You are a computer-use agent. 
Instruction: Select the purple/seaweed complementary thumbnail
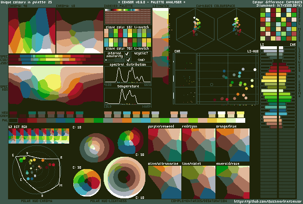[x=165, y=145]
